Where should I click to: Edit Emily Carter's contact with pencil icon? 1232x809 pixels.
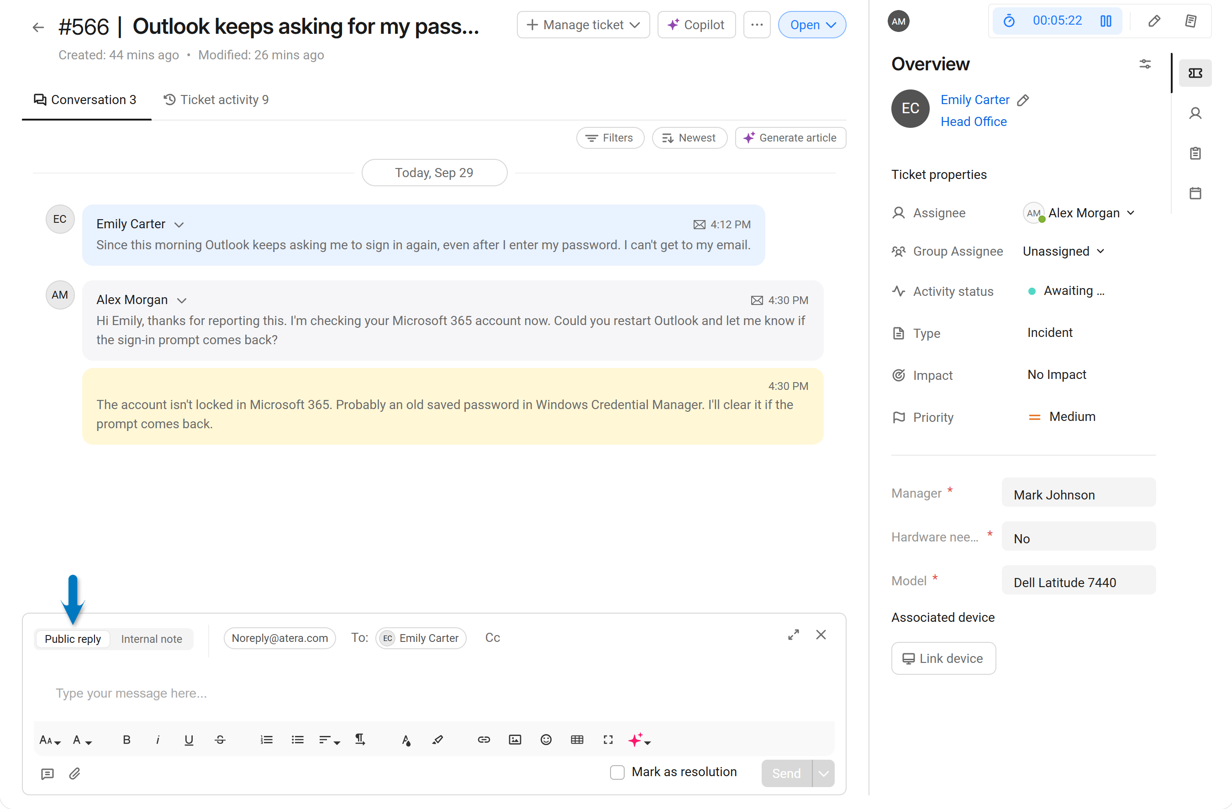(1023, 100)
